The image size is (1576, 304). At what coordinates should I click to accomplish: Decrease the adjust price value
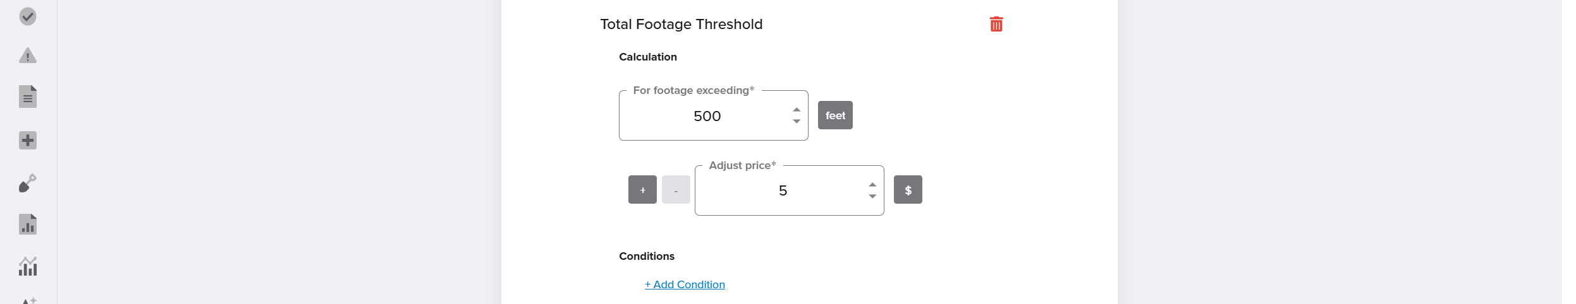(x=872, y=196)
